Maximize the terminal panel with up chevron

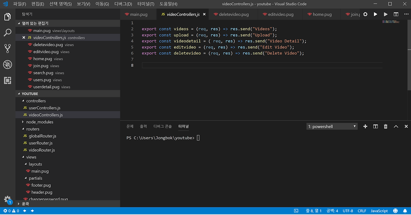click(x=396, y=126)
